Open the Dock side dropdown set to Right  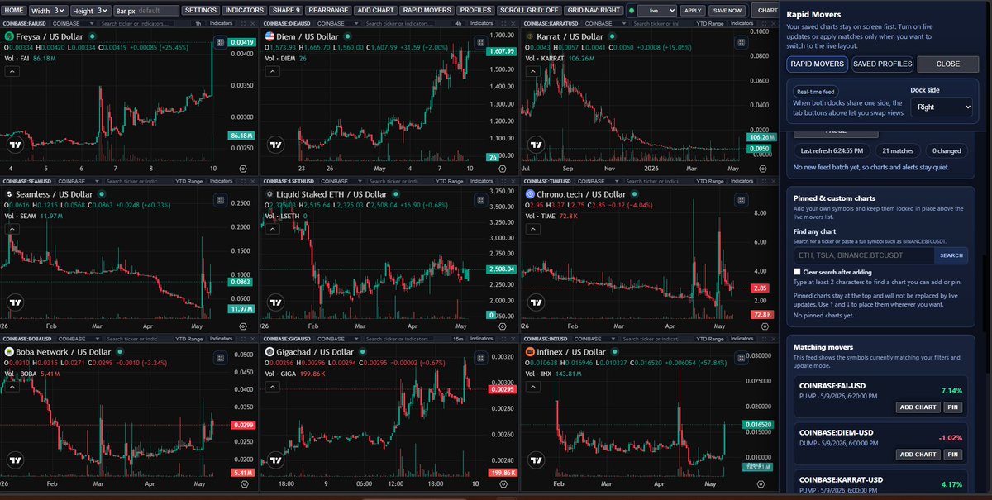942,107
